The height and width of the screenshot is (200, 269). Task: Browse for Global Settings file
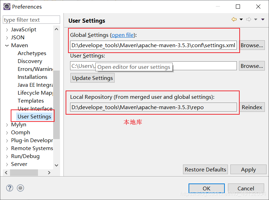tap(252, 45)
